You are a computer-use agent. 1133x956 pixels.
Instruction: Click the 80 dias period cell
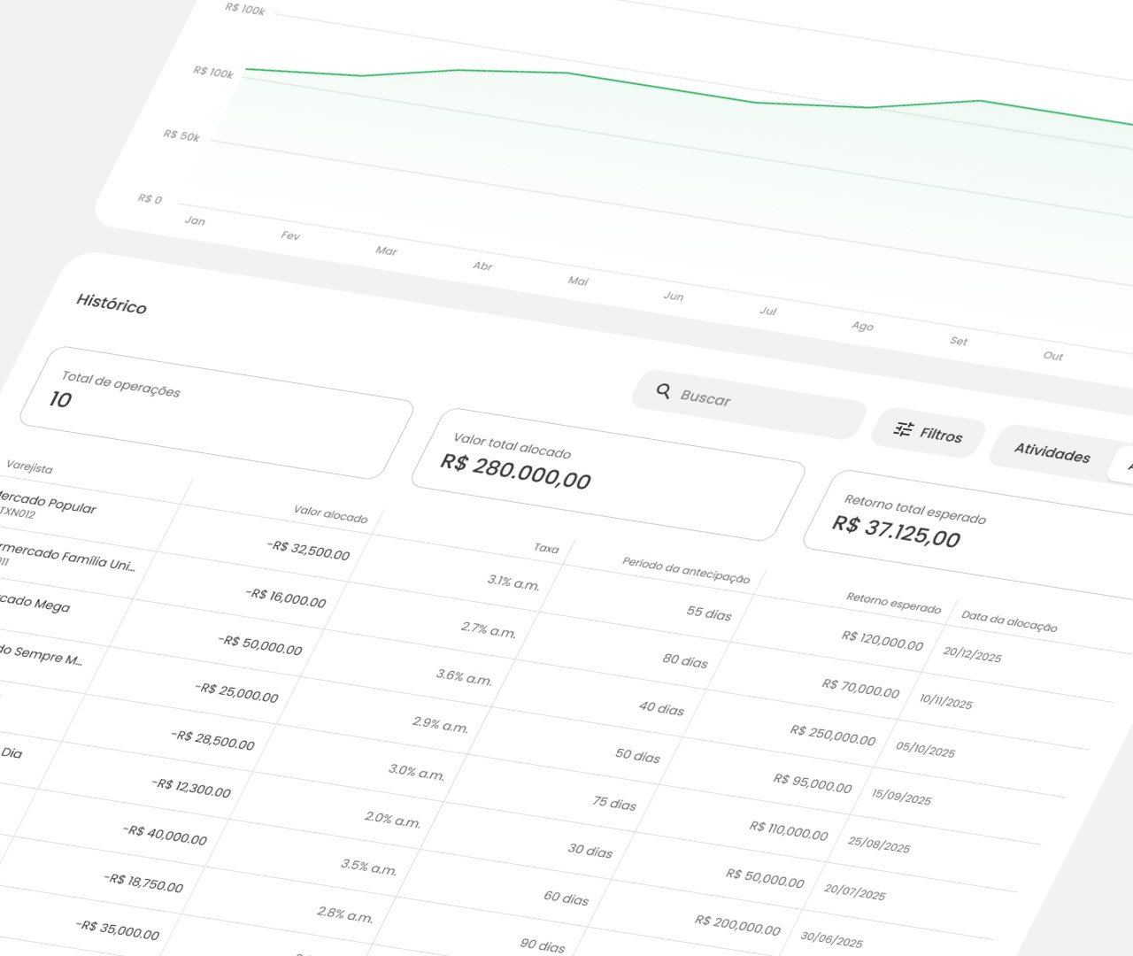pyautogui.click(x=685, y=660)
